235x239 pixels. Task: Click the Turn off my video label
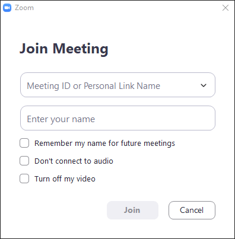point(65,179)
